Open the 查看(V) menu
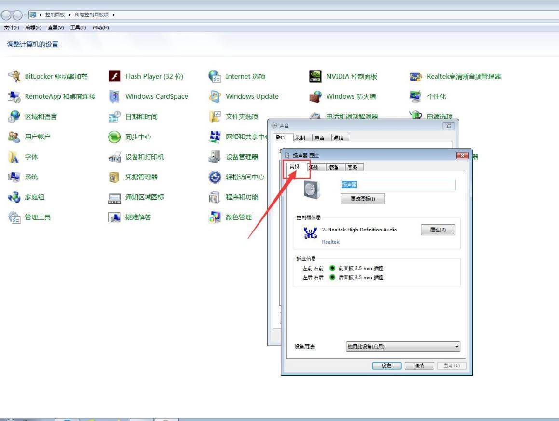The height and width of the screenshot is (421, 559). click(x=55, y=27)
